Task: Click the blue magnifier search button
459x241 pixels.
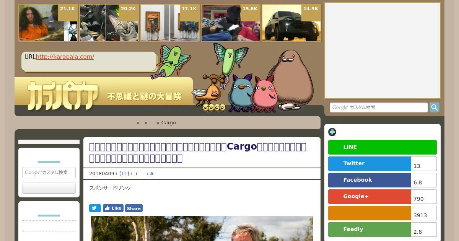Action: 435,107
